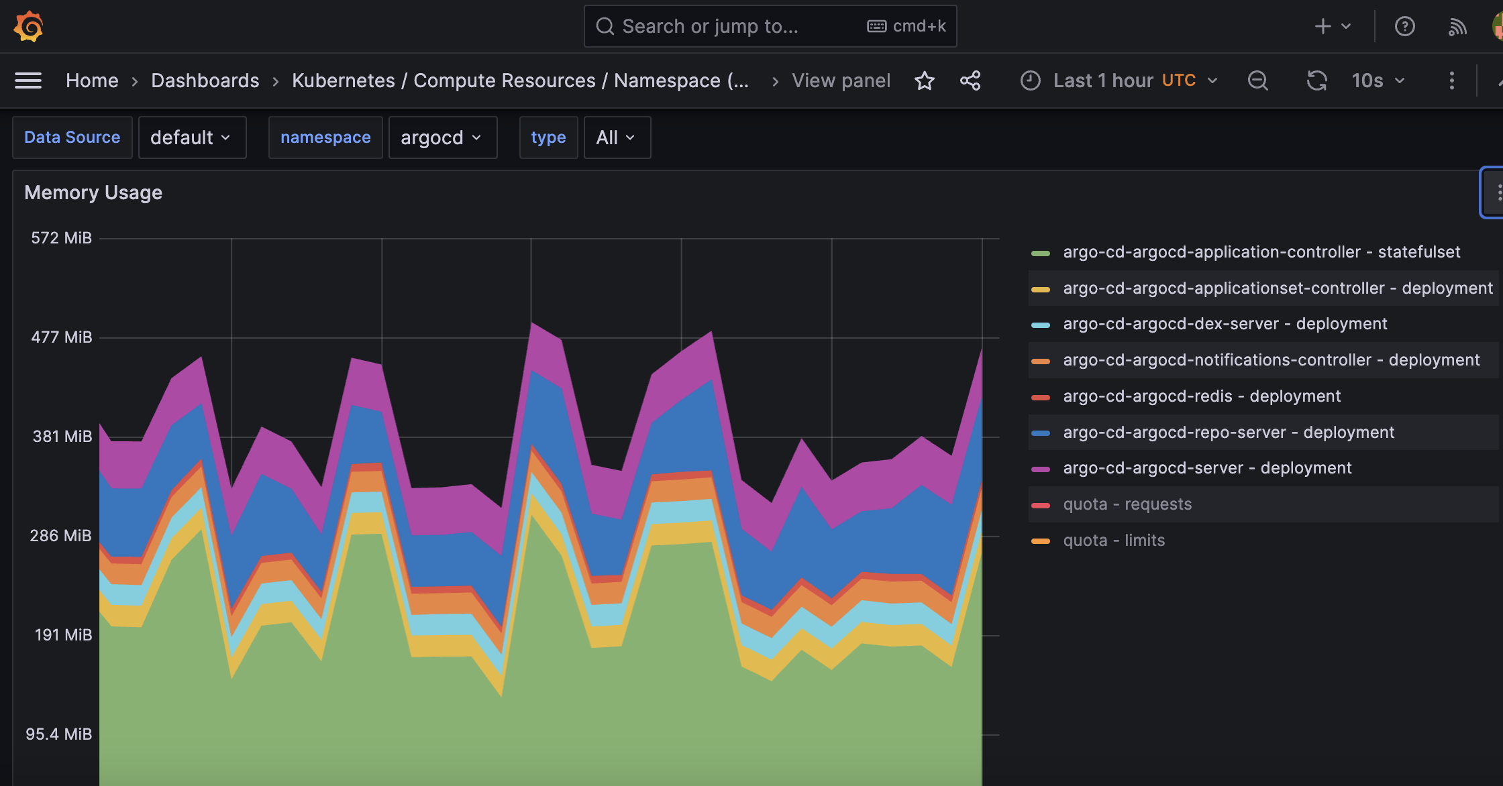Open the share dashboard icon
Viewport: 1503px width, 786px height.
click(x=970, y=80)
